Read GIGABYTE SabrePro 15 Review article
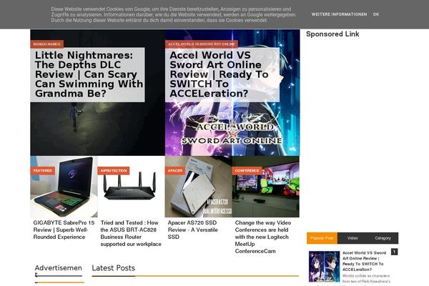This screenshot has height=286, width=429. coord(64,230)
